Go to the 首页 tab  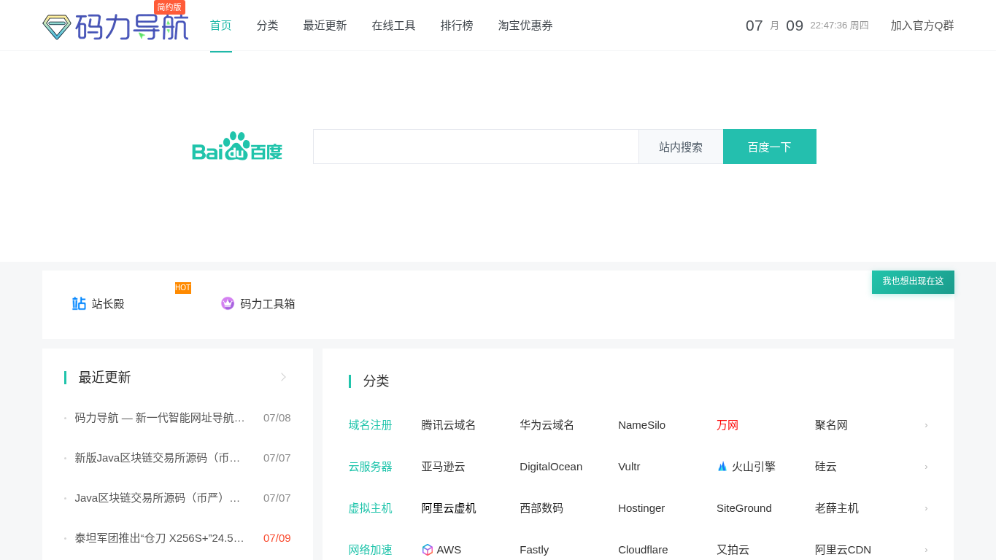click(221, 26)
